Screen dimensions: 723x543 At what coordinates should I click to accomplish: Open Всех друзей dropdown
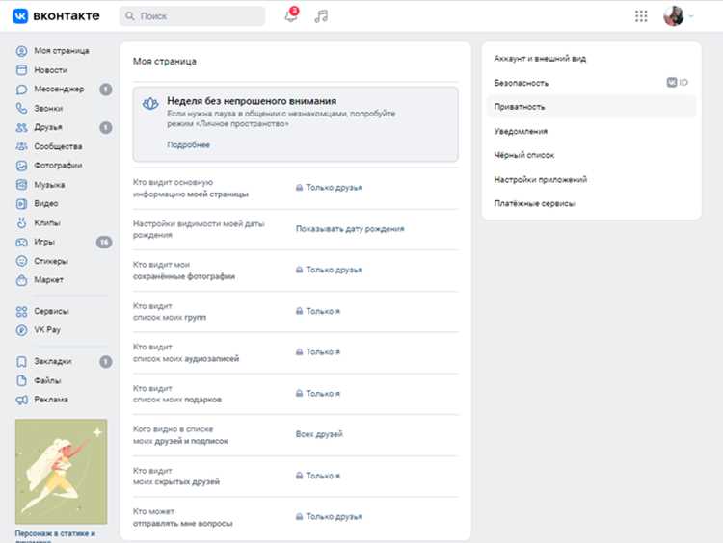319,434
